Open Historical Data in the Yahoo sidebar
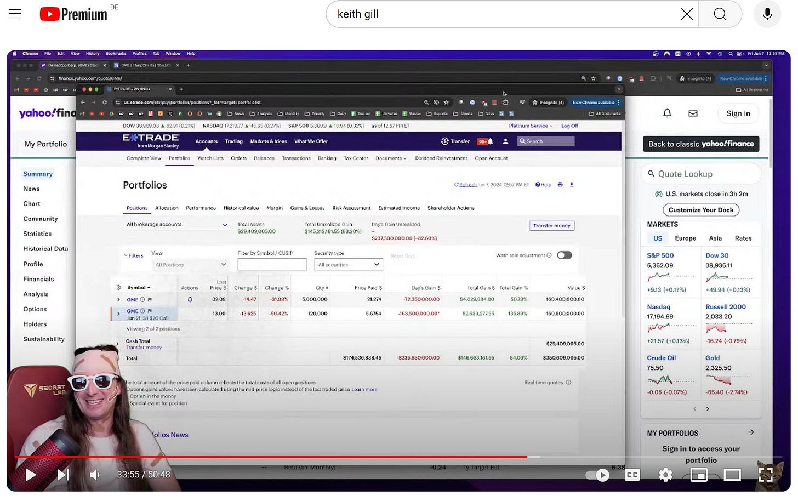 (45, 249)
